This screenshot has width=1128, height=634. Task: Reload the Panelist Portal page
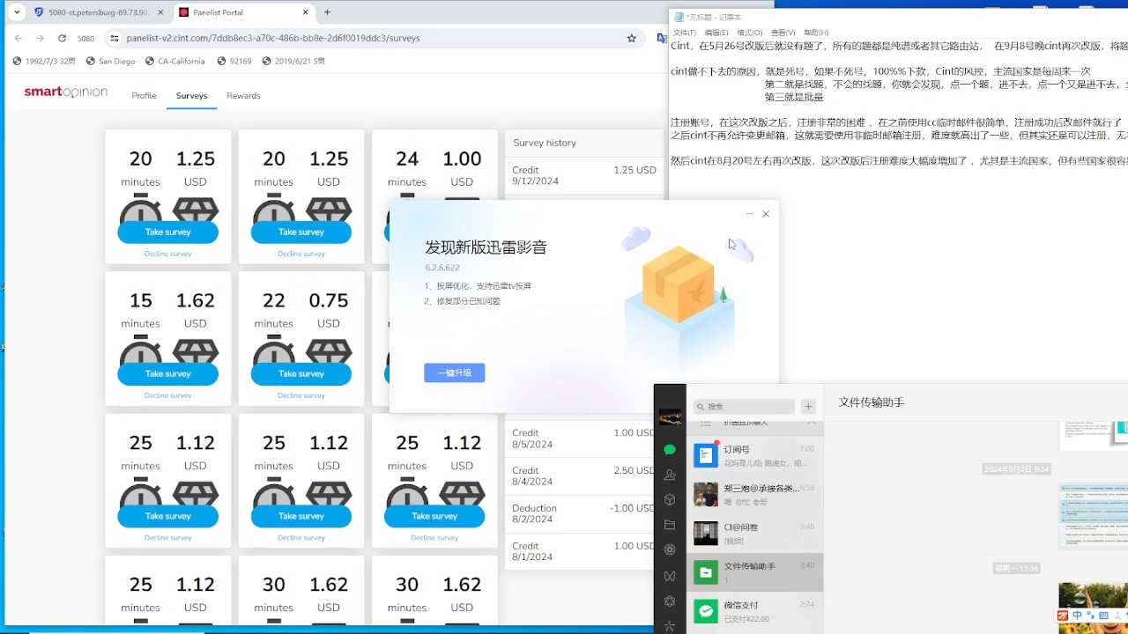[x=62, y=39]
